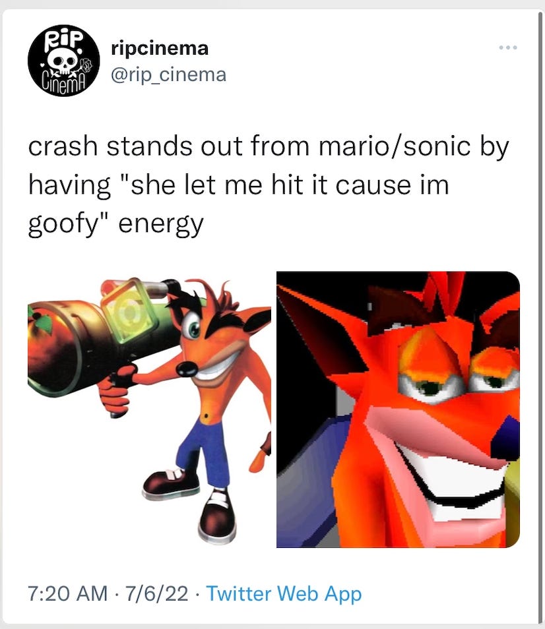Open the Twitter Web App source link
The image size is (545, 629).
(284, 594)
